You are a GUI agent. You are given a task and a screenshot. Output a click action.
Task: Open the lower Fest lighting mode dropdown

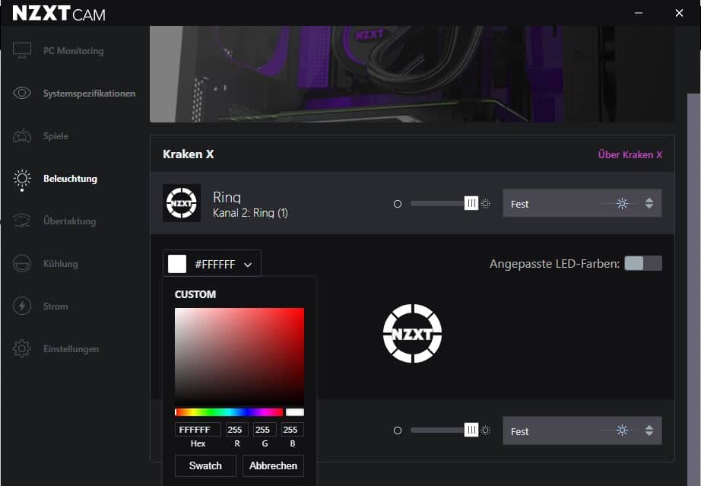click(x=582, y=431)
